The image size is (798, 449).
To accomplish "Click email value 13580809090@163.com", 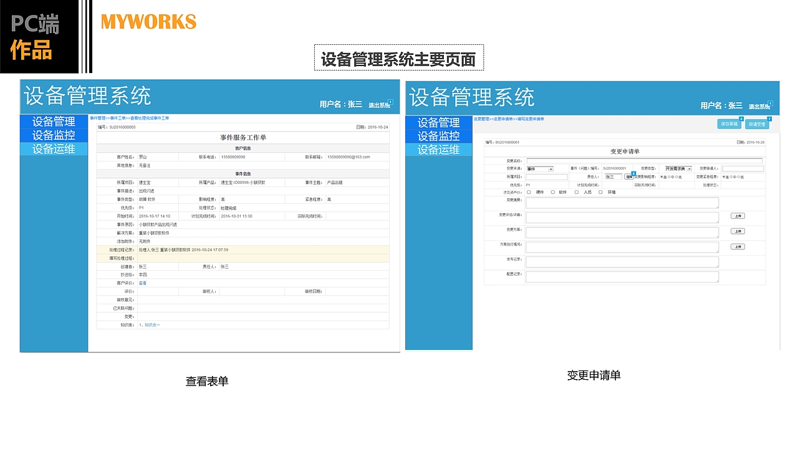I will 349,157.
